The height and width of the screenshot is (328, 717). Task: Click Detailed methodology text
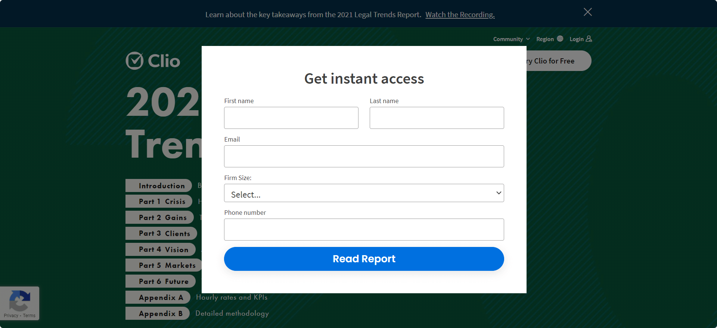(x=232, y=313)
